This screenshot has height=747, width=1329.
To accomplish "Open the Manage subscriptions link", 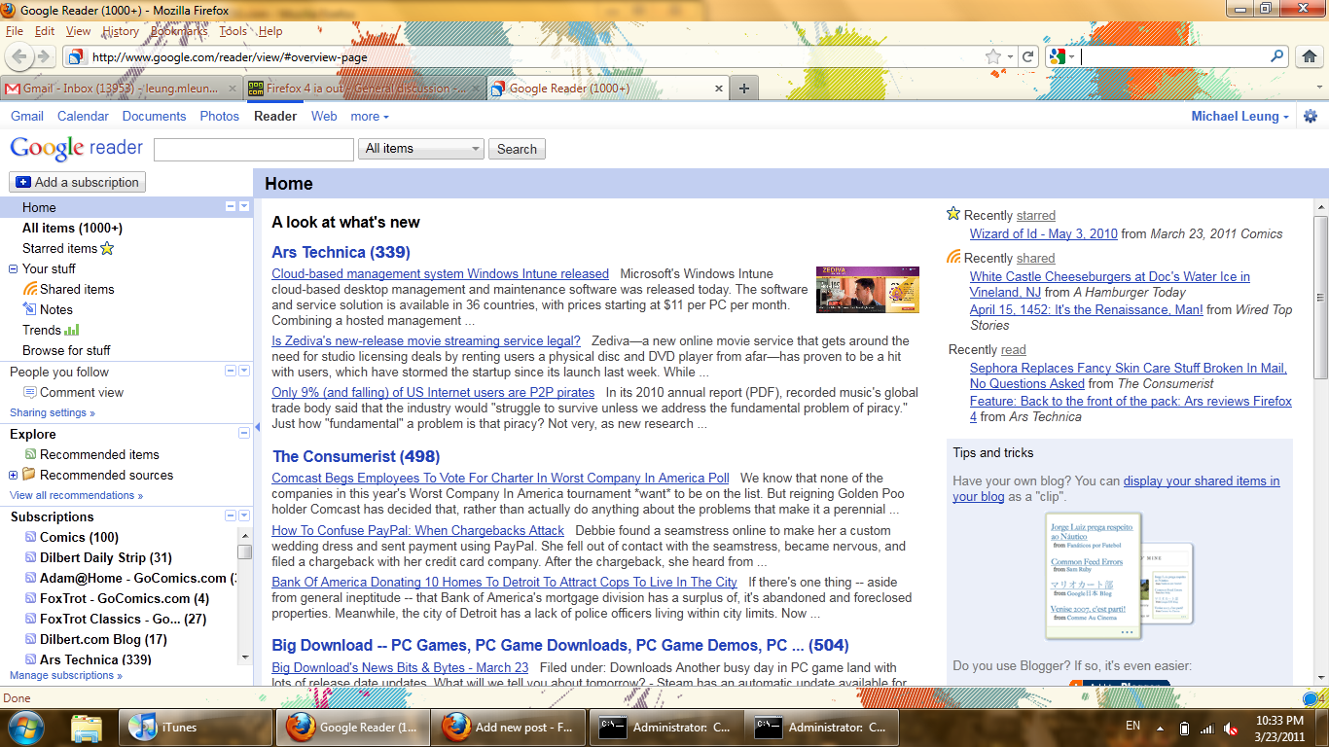I will (66, 675).
